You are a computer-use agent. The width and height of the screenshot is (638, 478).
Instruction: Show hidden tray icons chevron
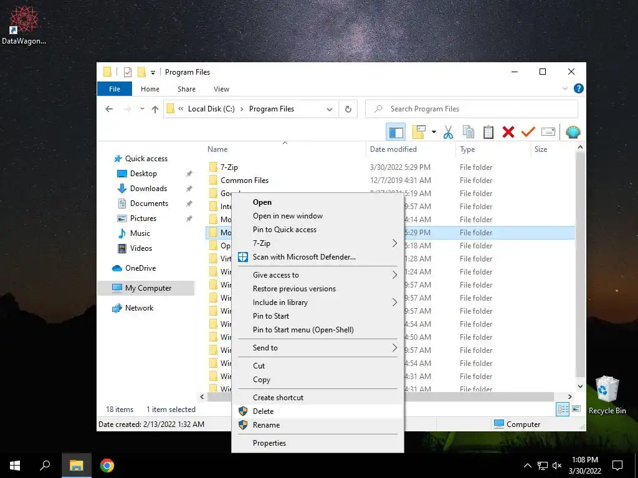click(527, 466)
